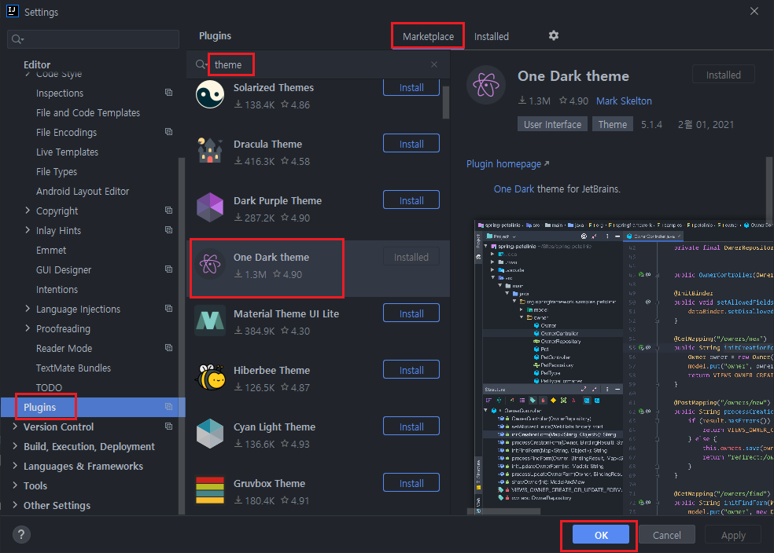Cancel the Settings dialog
Viewport: 774px width, 553px height.
[x=666, y=535]
